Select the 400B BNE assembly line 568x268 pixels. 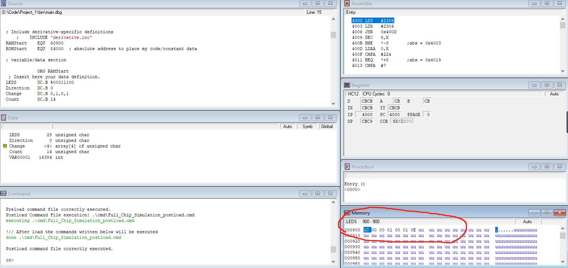[x=396, y=43]
